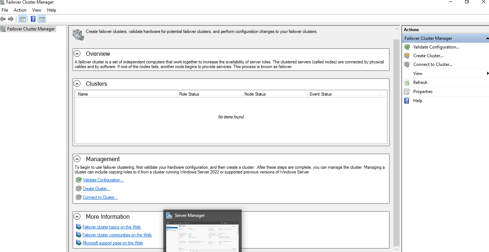
Task: Choose Validate Configuration... in the Actions pane
Action: (x=436, y=47)
